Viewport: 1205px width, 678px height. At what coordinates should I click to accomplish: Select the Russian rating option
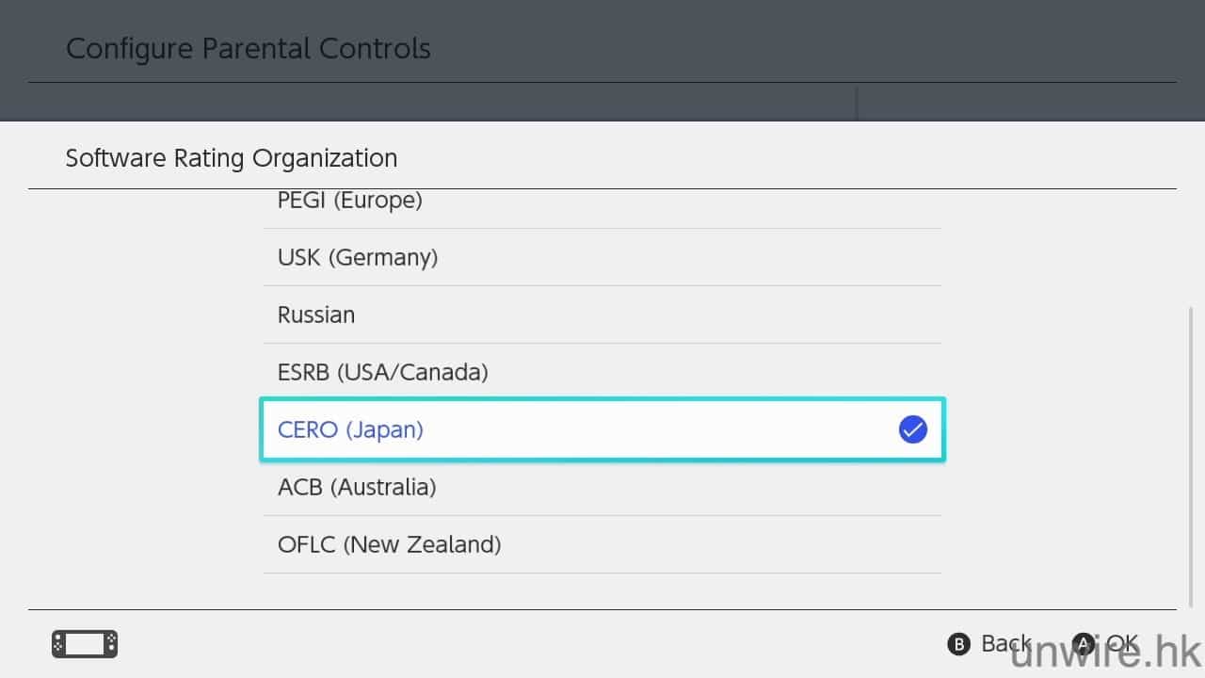316,315
